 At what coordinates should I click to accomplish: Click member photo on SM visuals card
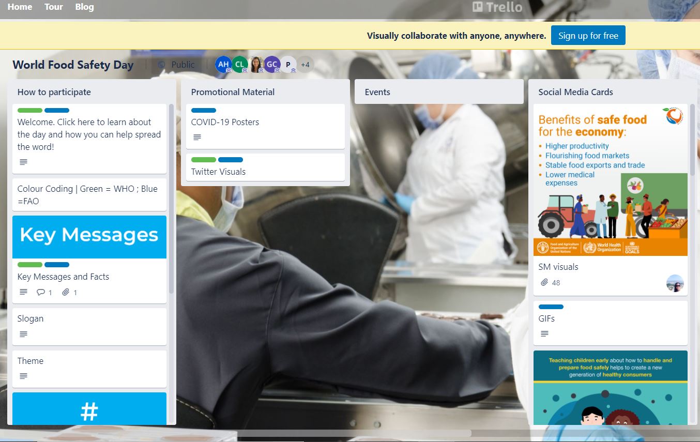(675, 283)
